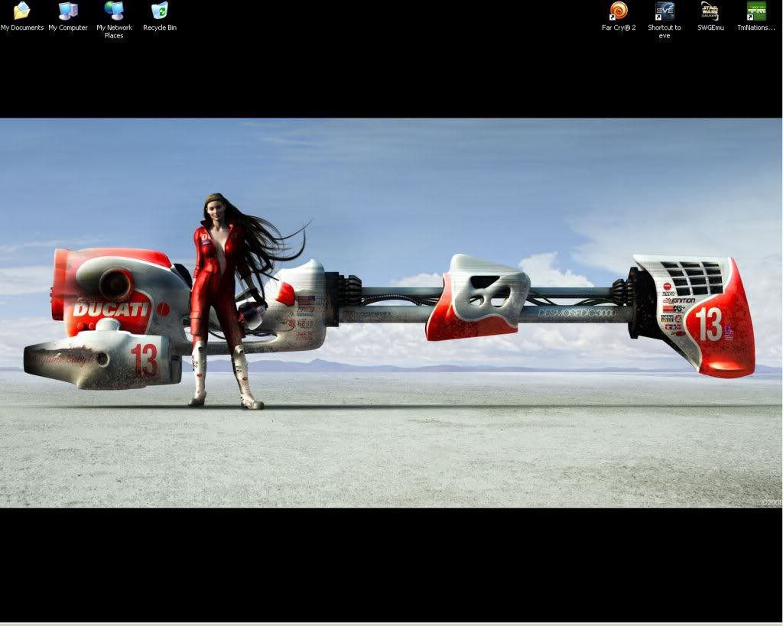Click the 'Far Cry 2' text label
This screenshot has width=783, height=626.
click(619, 28)
